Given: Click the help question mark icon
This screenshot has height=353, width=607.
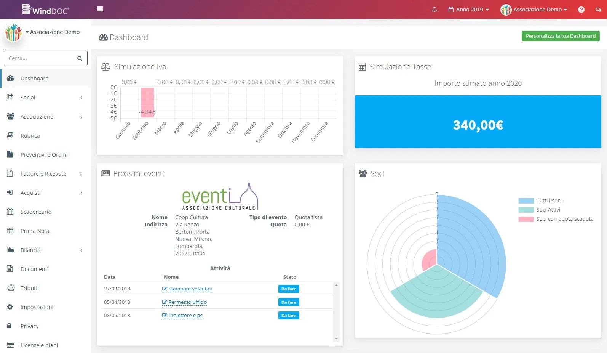Looking at the screenshot, I should 581,10.
